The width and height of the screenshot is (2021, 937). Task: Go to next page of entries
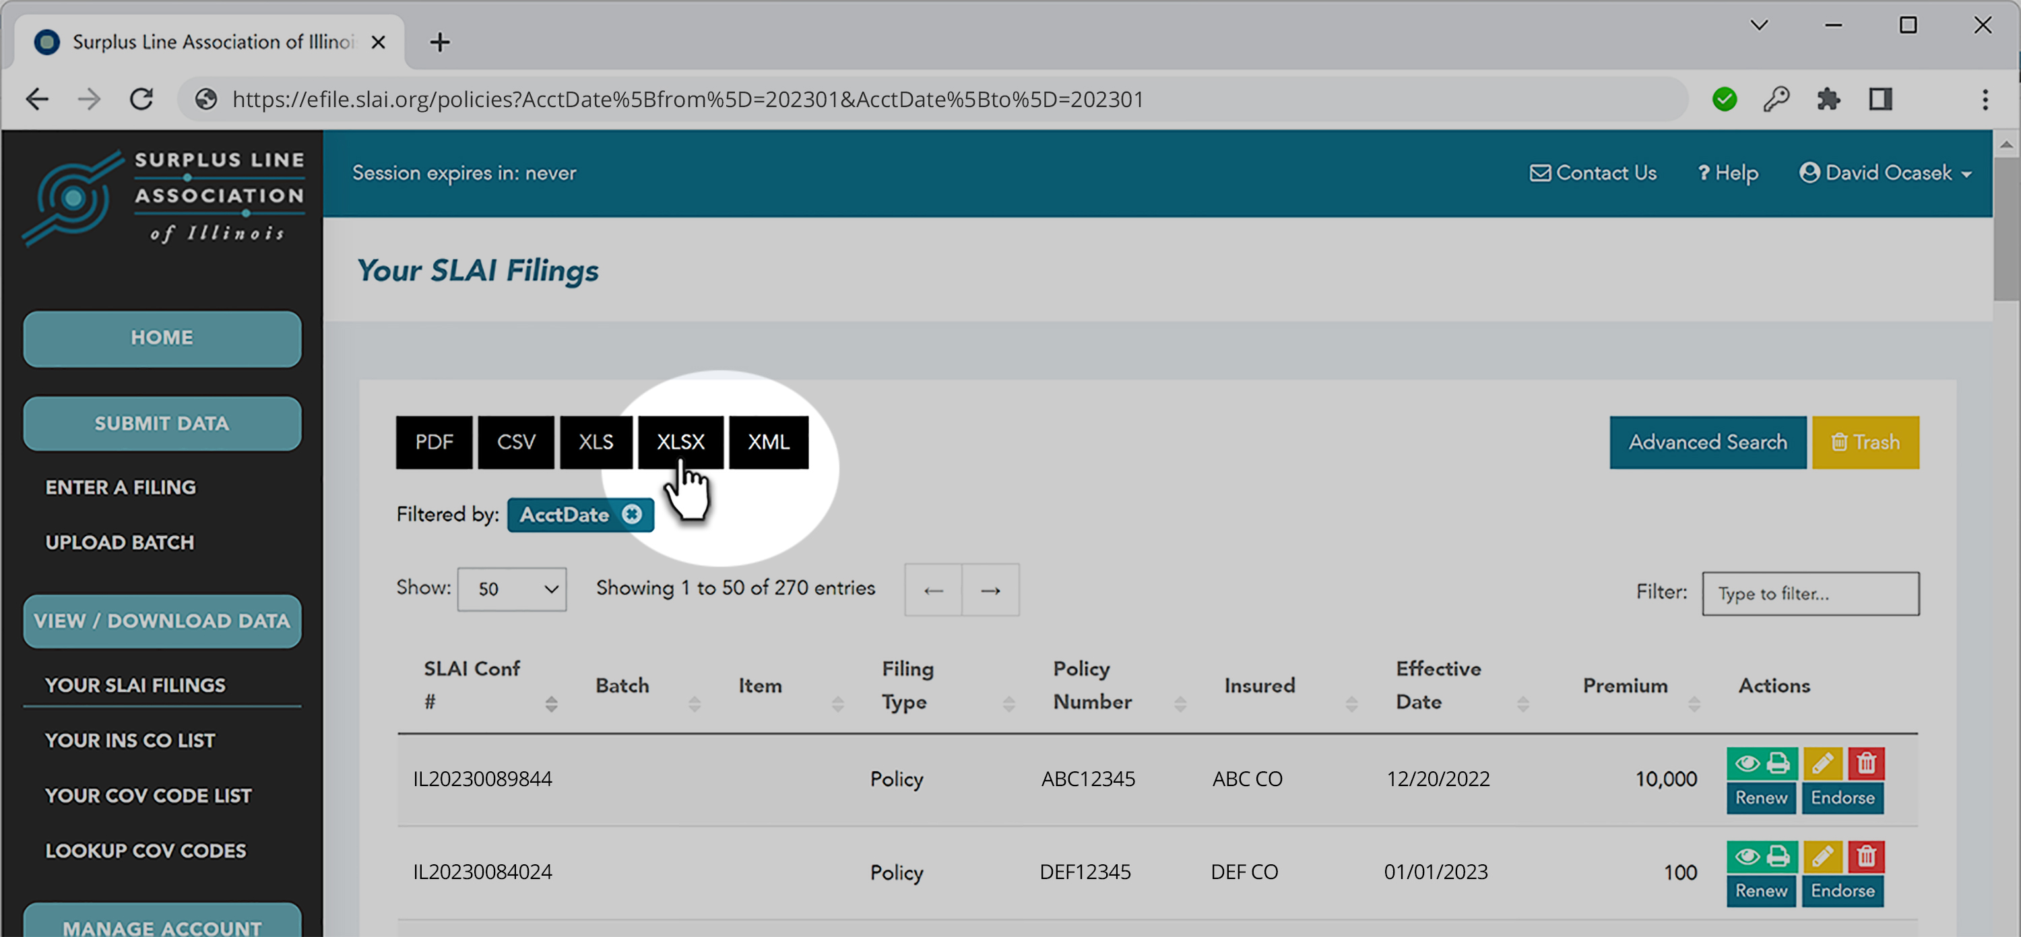tap(990, 590)
